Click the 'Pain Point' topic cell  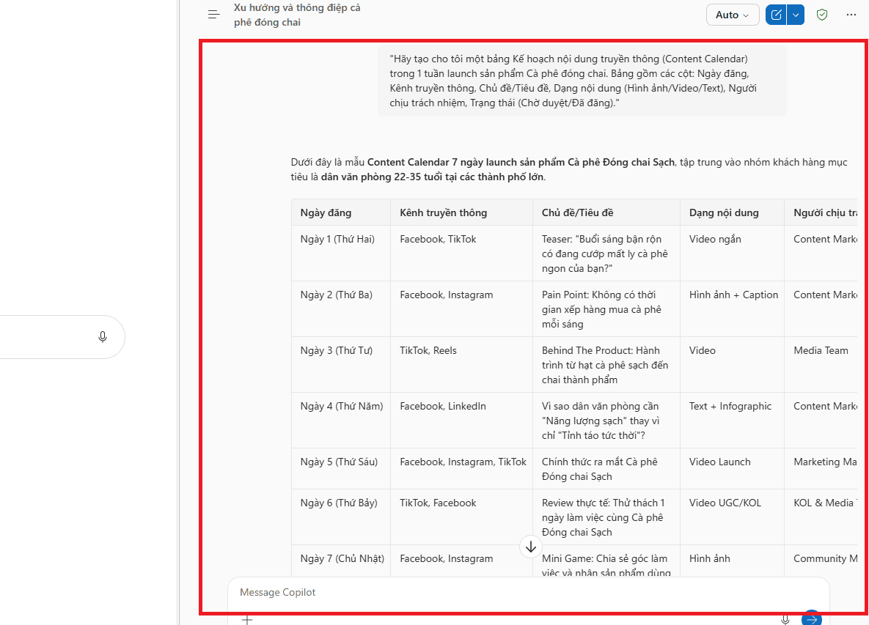pyautogui.click(x=606, y=309)
